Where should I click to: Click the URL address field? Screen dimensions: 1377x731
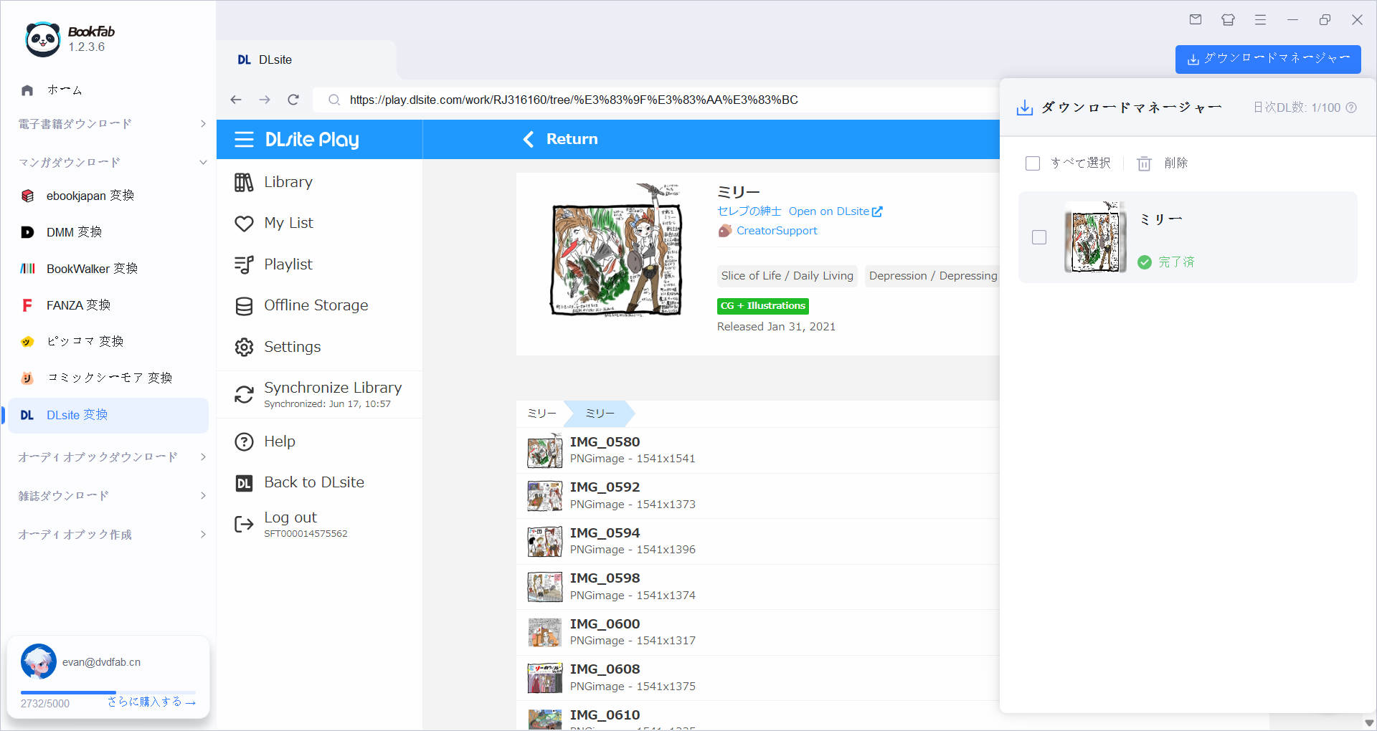[656, 100]
